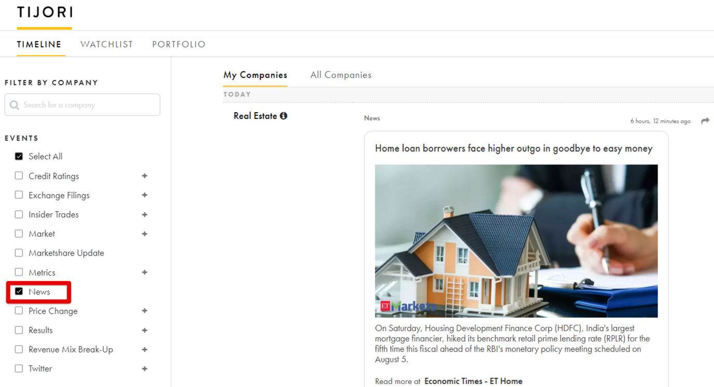
Task: Click the 6 hours, 12 minutes ago timestamp
Action: [x=661, y=121]
